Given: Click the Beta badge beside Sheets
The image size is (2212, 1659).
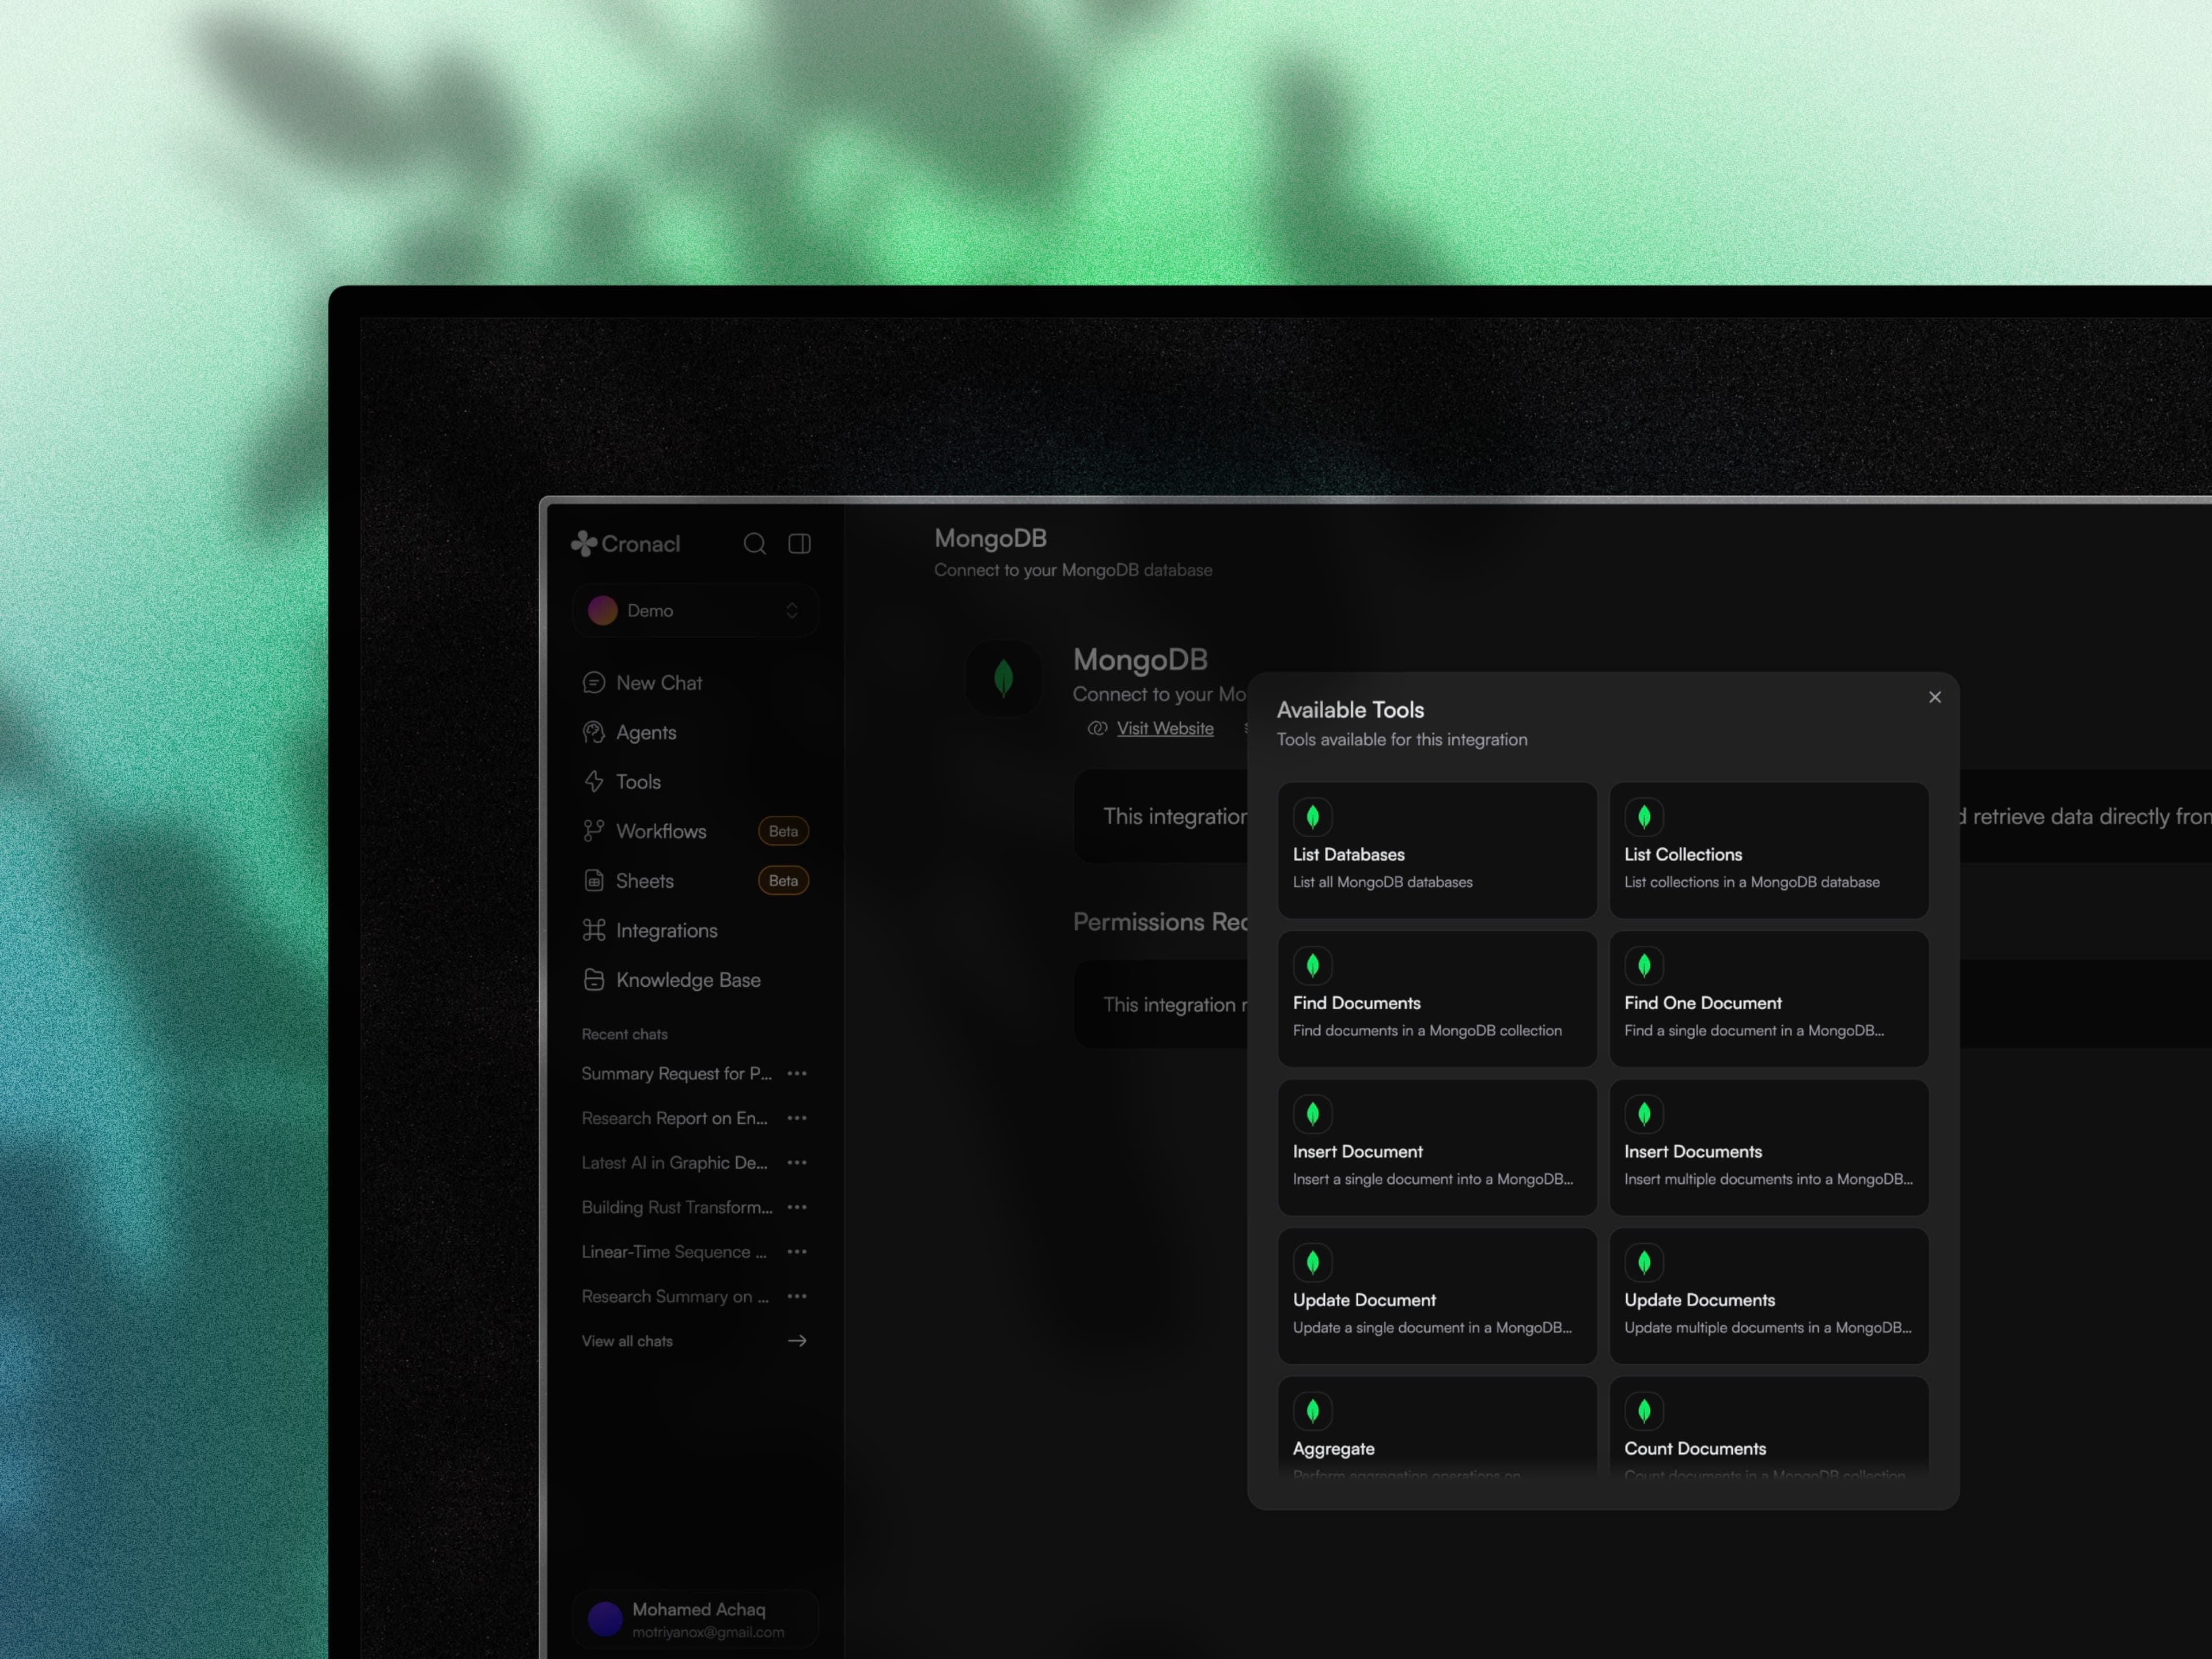Looking at the screenshot, I should (x=784, y=881).
